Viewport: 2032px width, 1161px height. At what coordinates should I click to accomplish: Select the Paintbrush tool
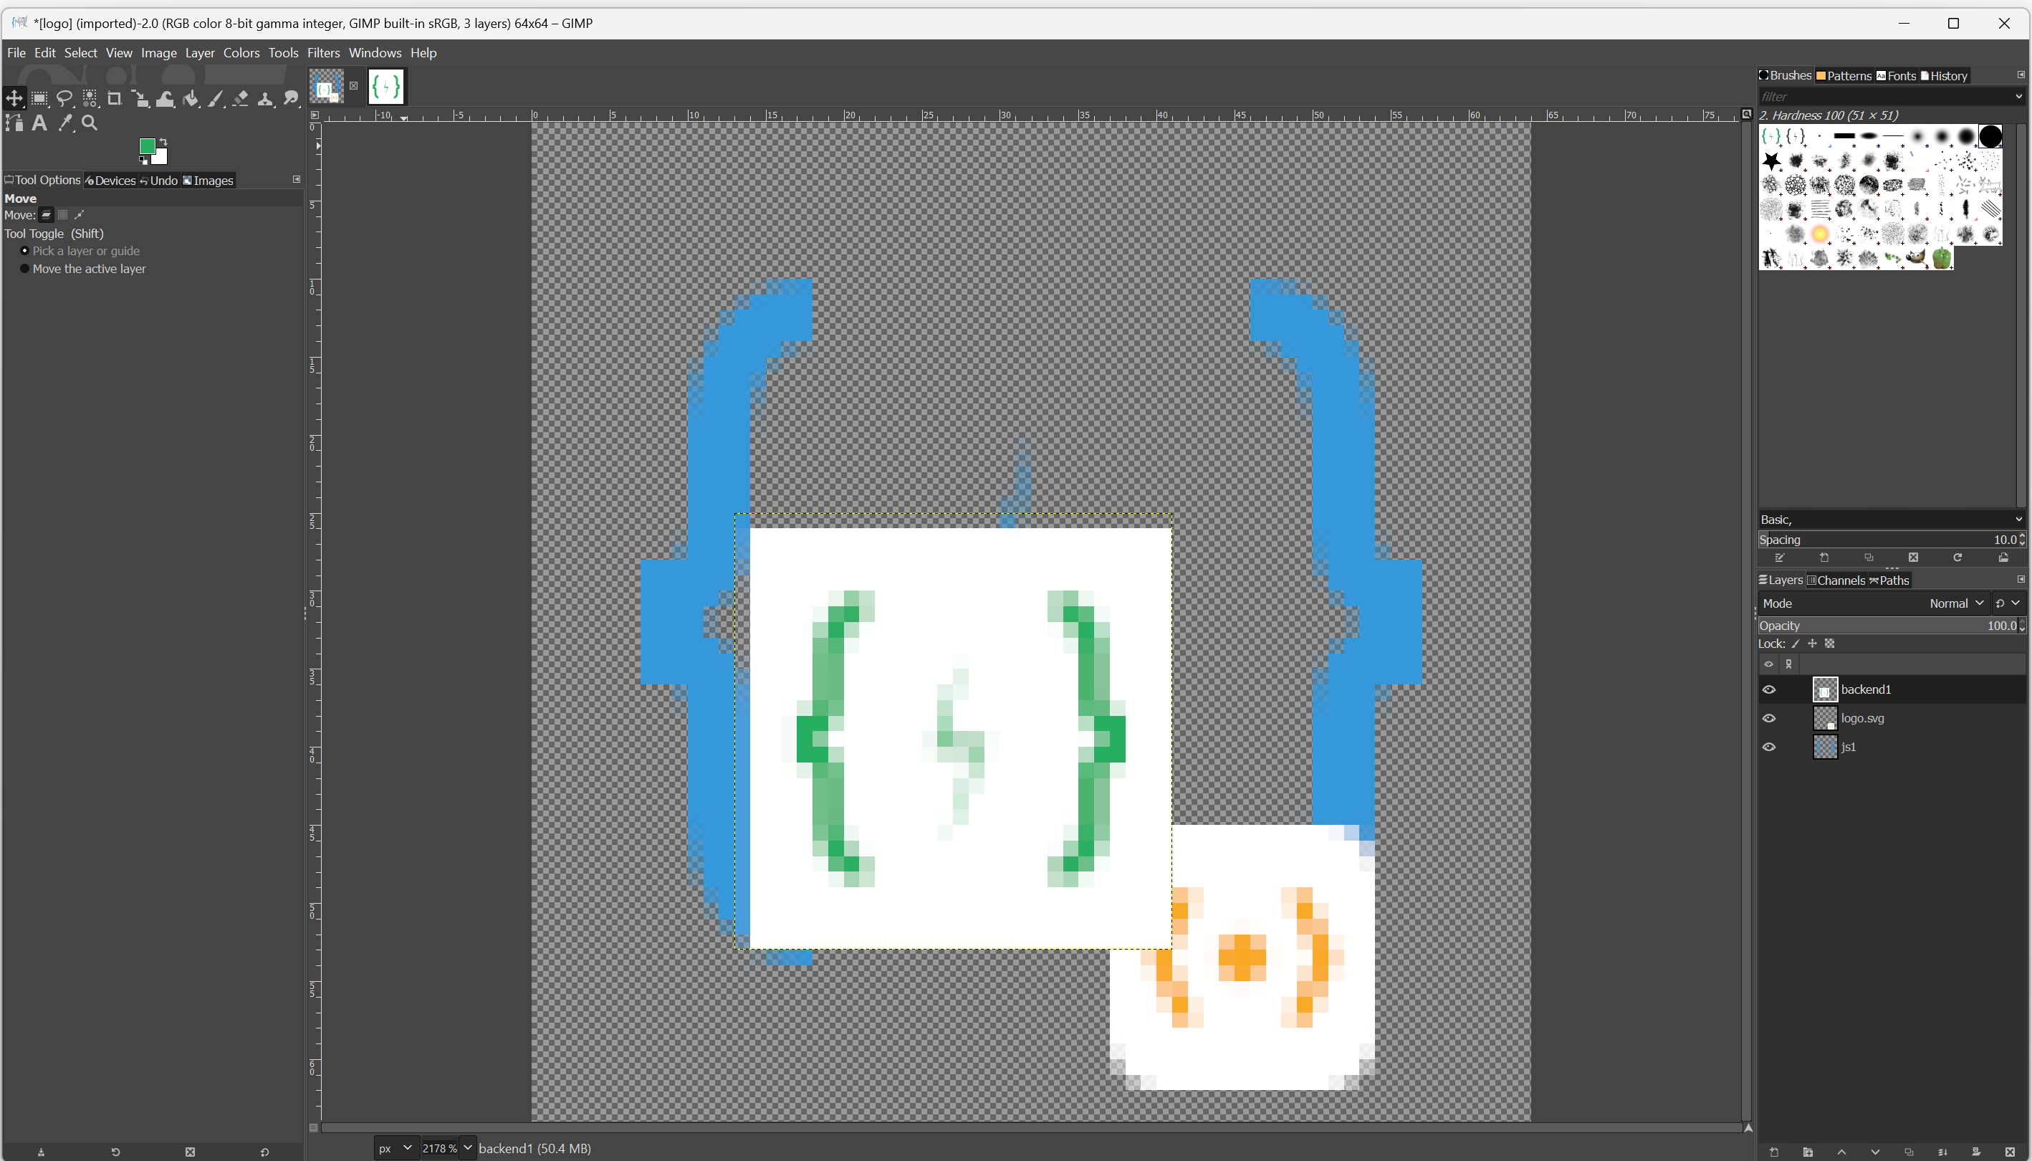point(215,98)
